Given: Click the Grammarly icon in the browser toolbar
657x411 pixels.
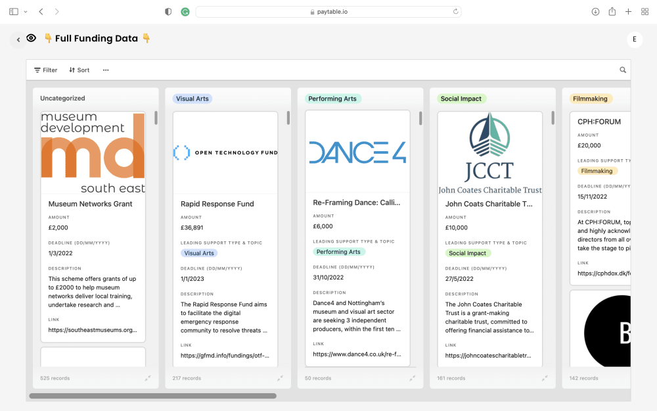Looking at the screenshot, I should (x=185, y=11).
